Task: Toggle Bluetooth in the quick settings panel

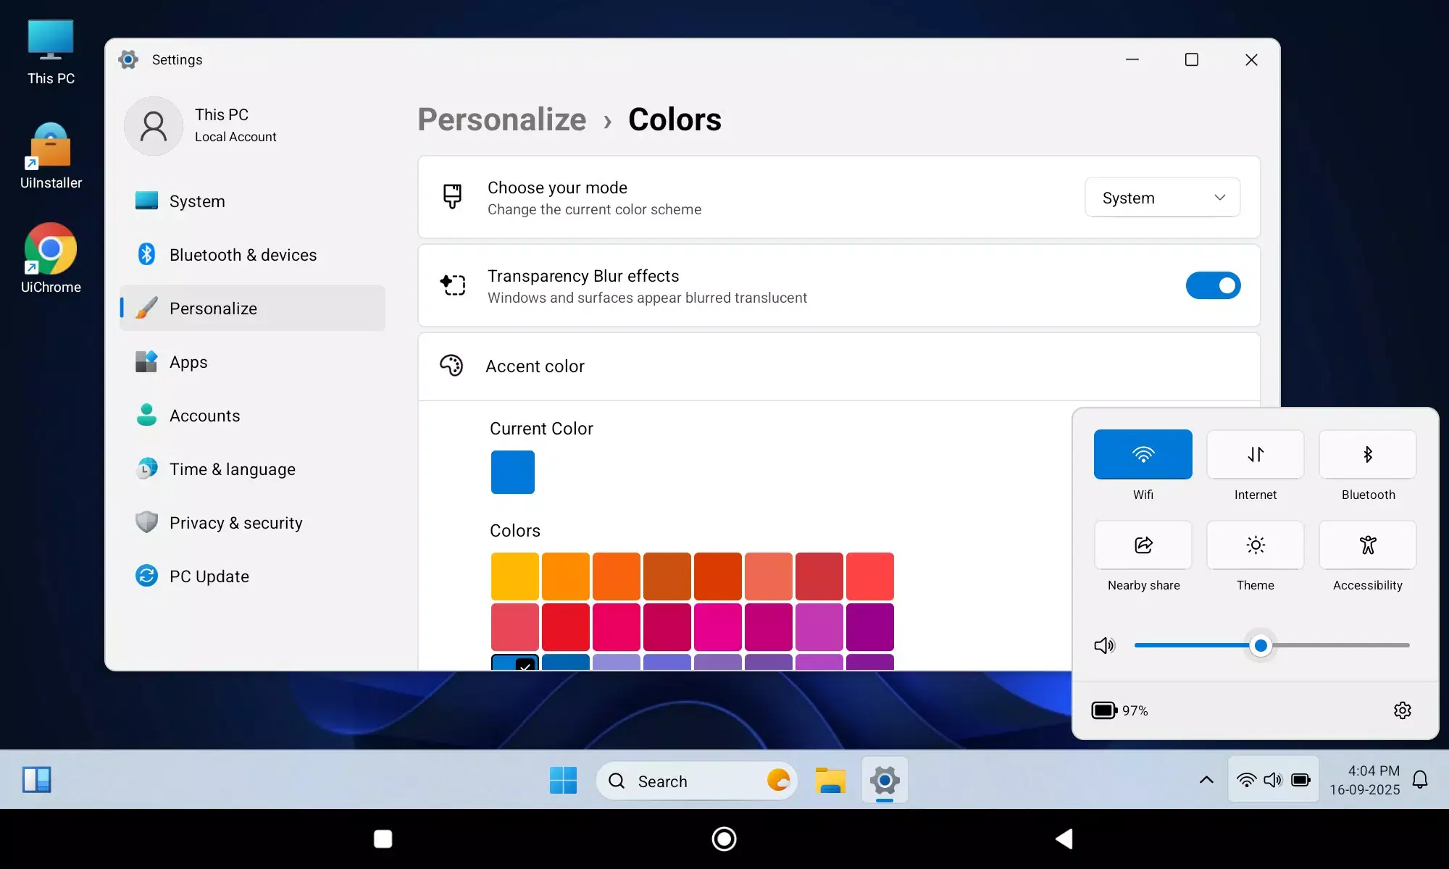Action: pos(1367,454)
